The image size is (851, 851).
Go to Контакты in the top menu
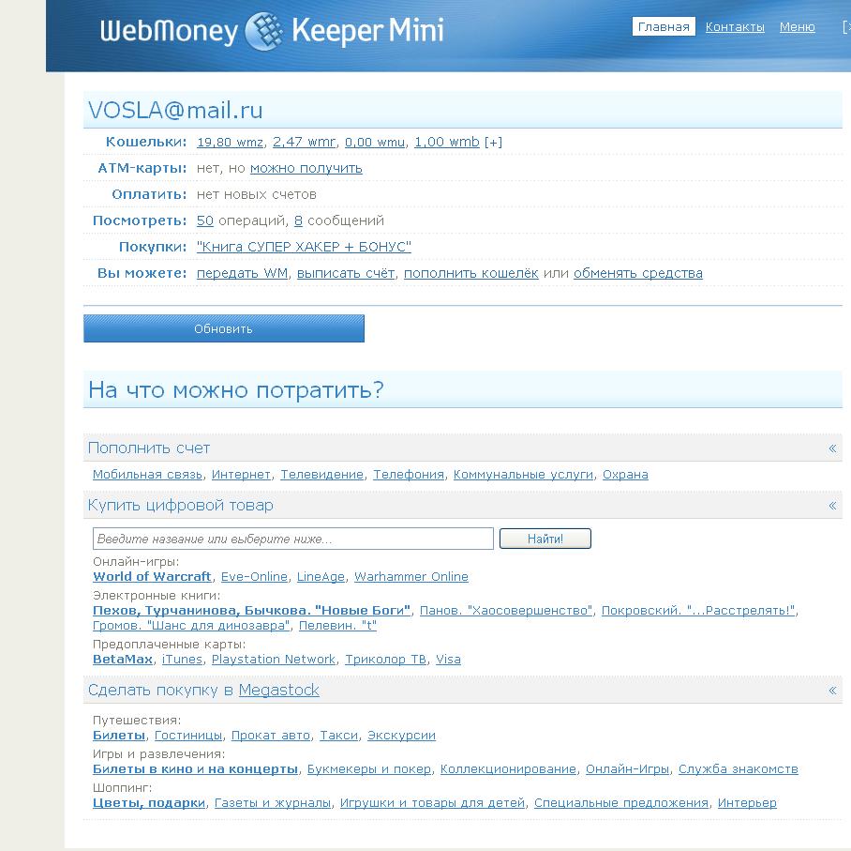point(735,27)
